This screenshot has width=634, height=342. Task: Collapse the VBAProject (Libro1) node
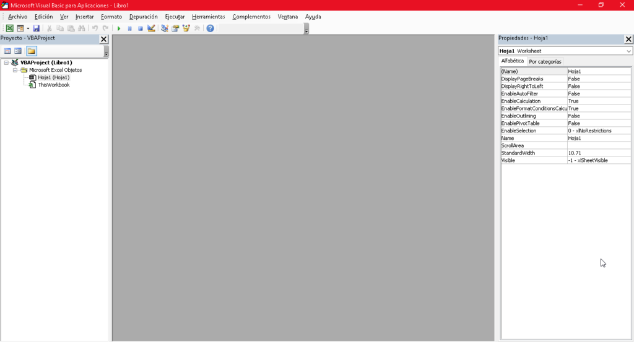coord(6,62)
